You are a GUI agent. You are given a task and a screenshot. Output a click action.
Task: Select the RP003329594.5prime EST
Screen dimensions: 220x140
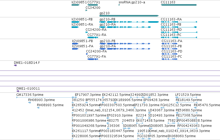click(117, 136)
